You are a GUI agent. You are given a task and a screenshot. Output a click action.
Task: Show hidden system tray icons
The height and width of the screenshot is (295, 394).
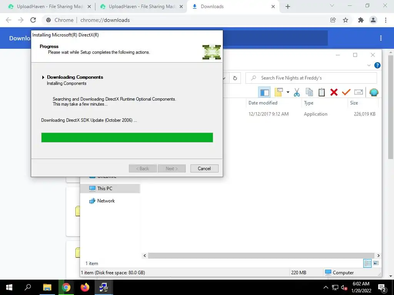point(326,287)
